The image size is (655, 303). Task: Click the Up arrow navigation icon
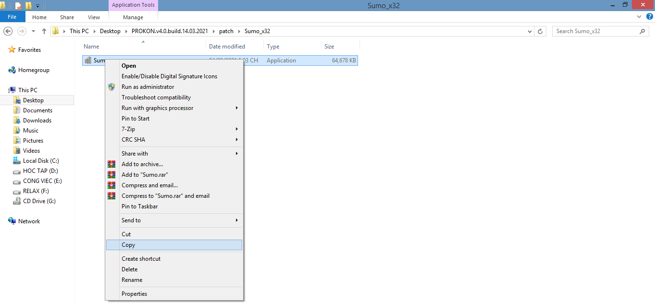coord(44,31)
